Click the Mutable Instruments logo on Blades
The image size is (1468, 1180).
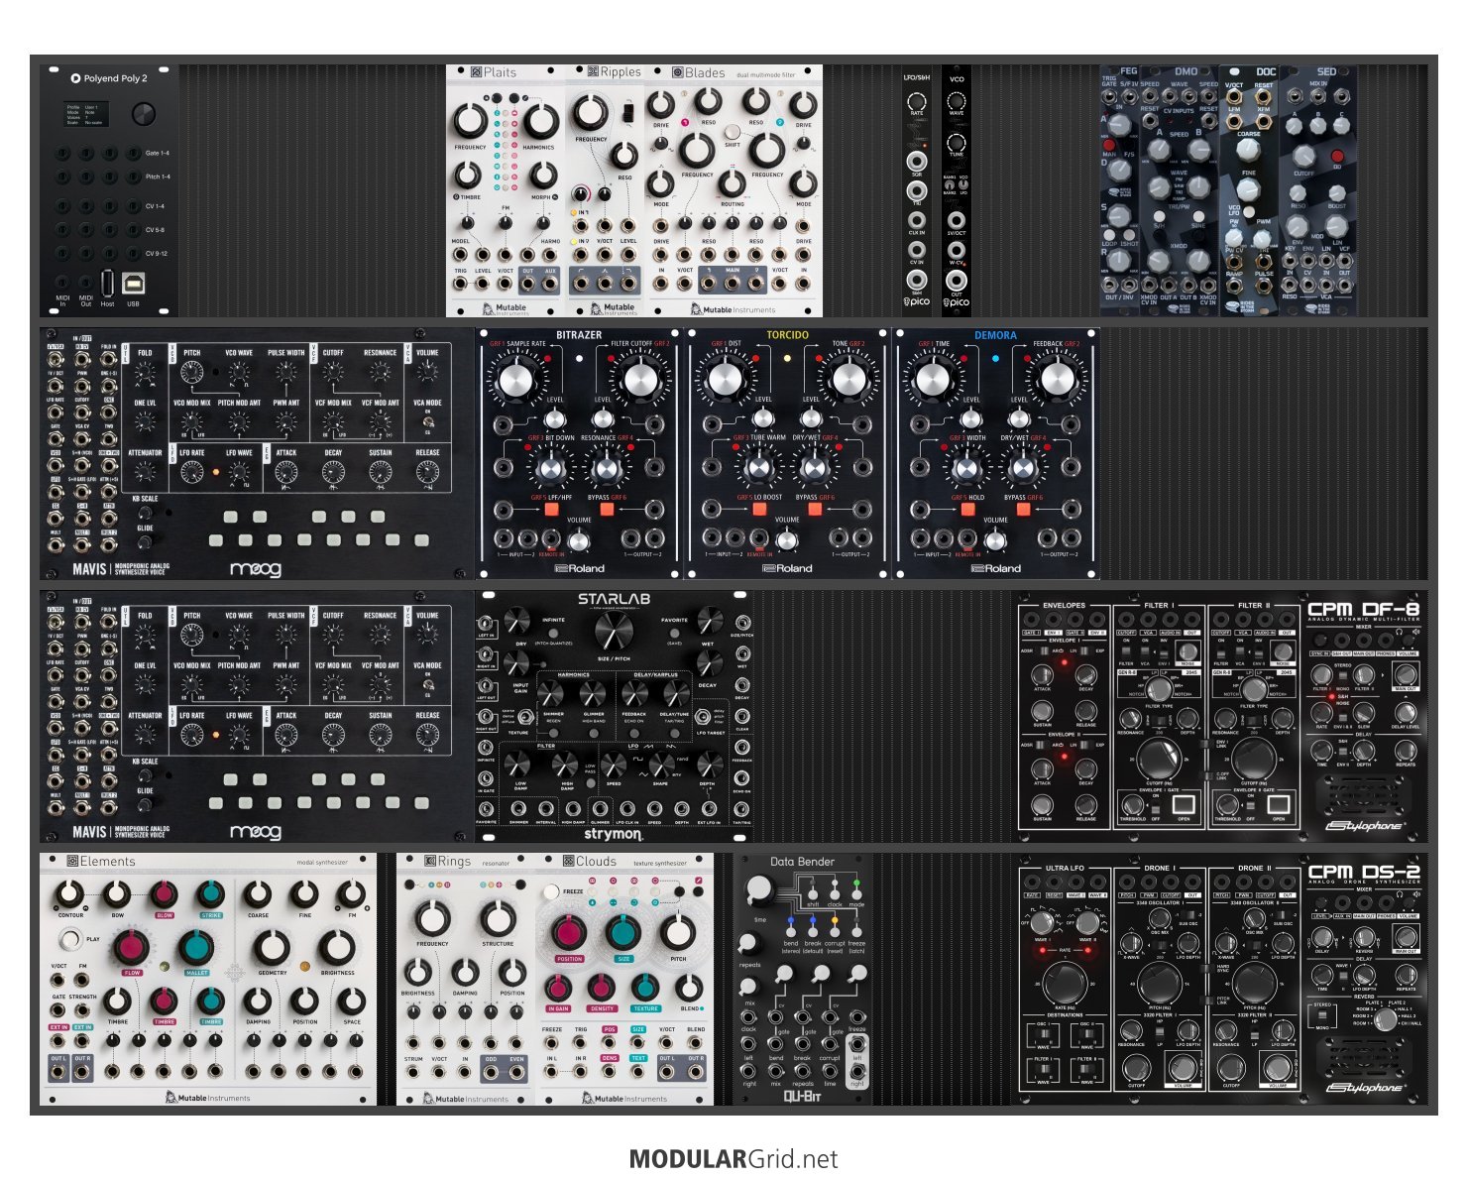tap(734, 309)
